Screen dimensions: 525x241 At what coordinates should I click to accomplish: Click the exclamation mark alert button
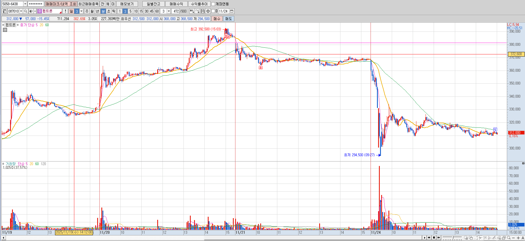point(65,11)
